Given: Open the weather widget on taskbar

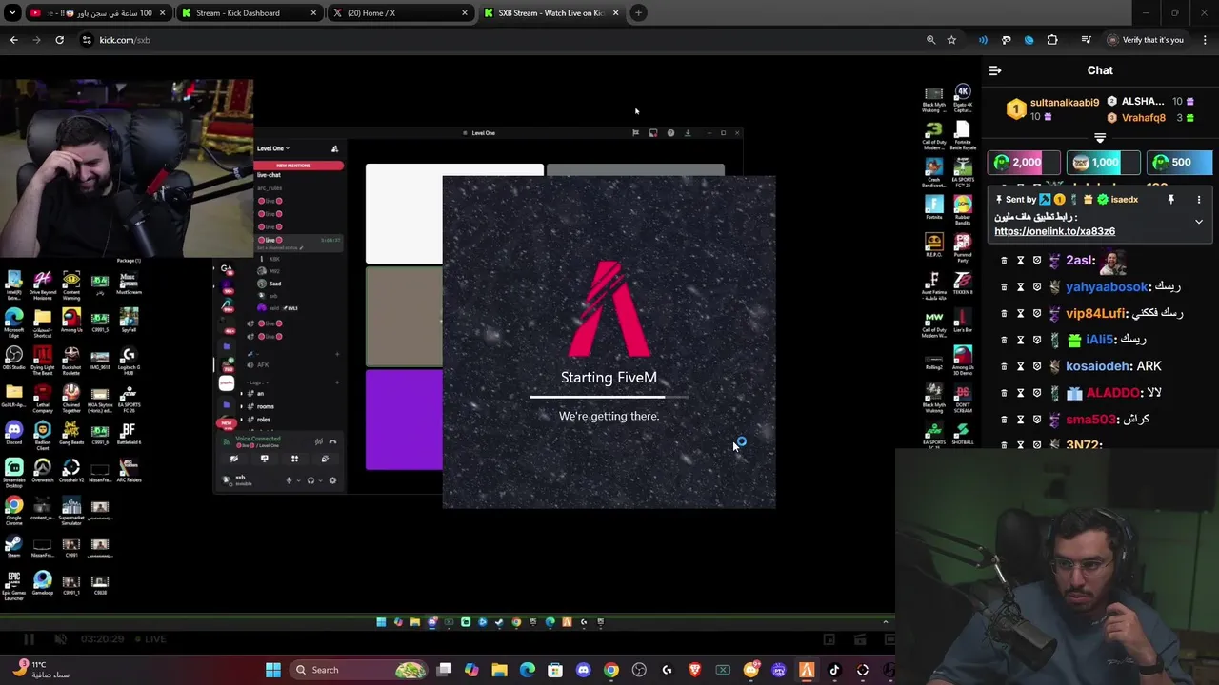Looking at the screenshot, I should pos(43,670).
